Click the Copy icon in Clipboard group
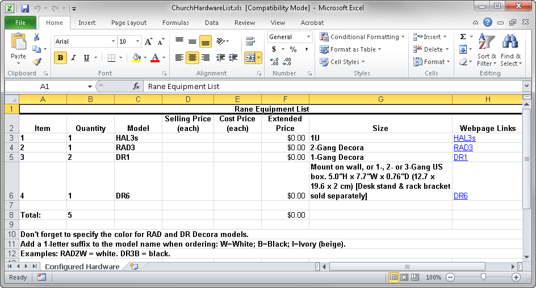This screenshot has width=536, height=288. [x=36, y=49]
